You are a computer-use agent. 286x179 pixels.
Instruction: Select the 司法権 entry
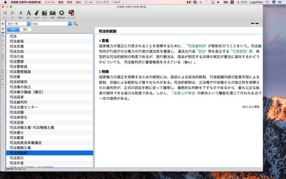point(50,77)
